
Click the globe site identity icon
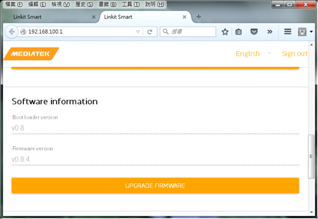tap(24, 32)
